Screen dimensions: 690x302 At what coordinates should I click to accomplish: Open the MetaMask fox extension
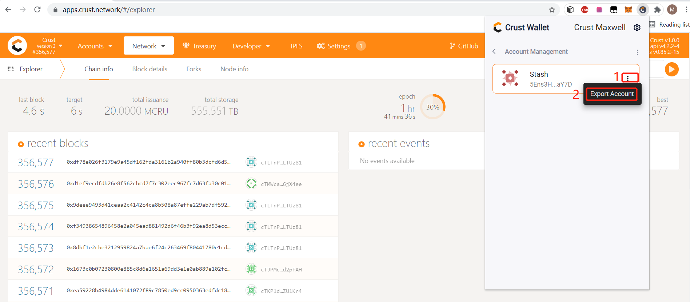tap(628, 10)
